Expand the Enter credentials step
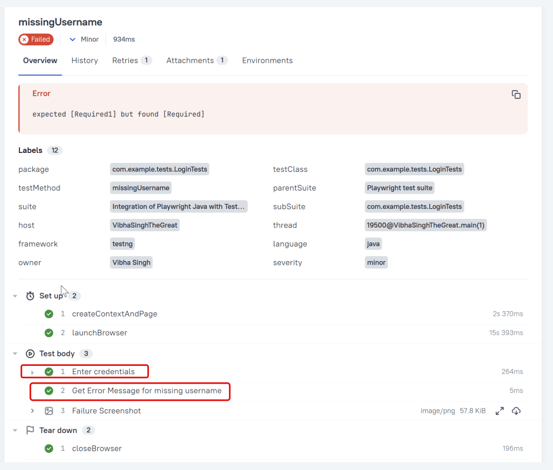553x470 pixels. click(x=33, y=372)
